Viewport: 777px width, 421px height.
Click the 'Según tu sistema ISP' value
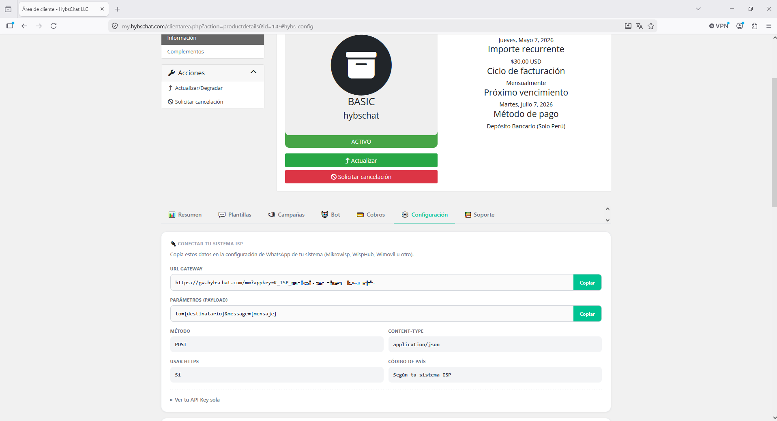point(495,375)
